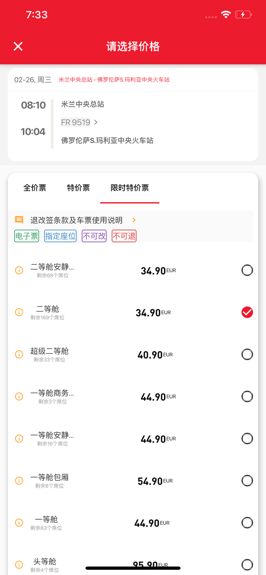The image size is (266, 575).
Task: Tap the Wi-Fi status icon
Action: click(x=226, y=15)
